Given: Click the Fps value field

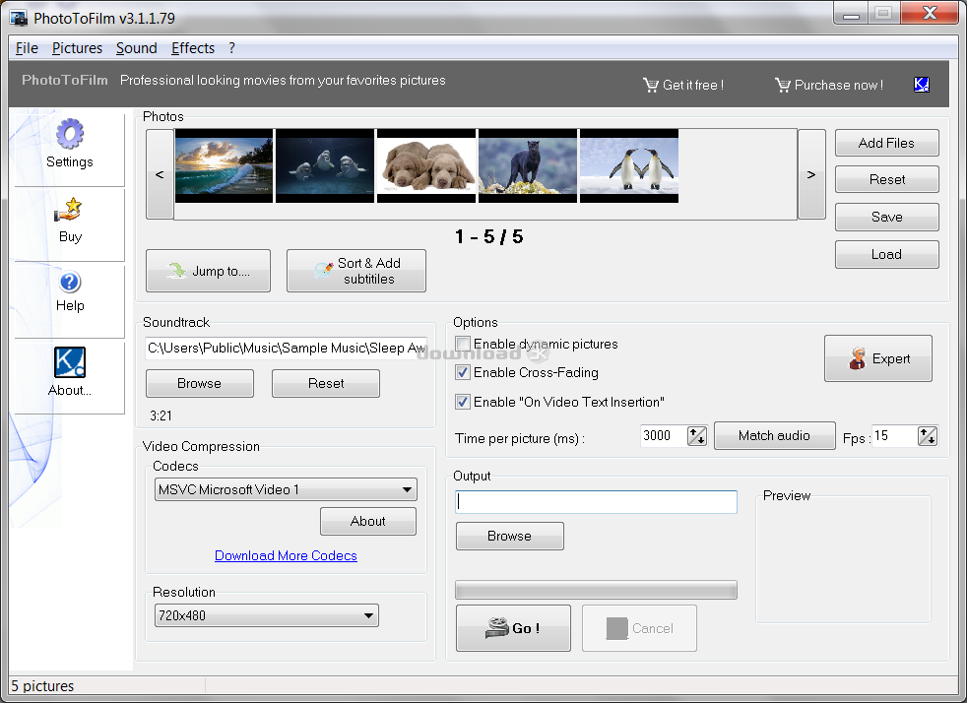Looking at the screenshot, I should [x=894, y=436].
